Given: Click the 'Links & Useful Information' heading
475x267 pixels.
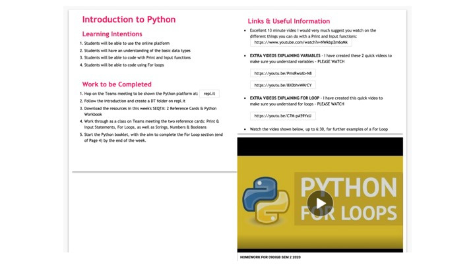Looking at the screenshot, I should (x=288, y=21).
